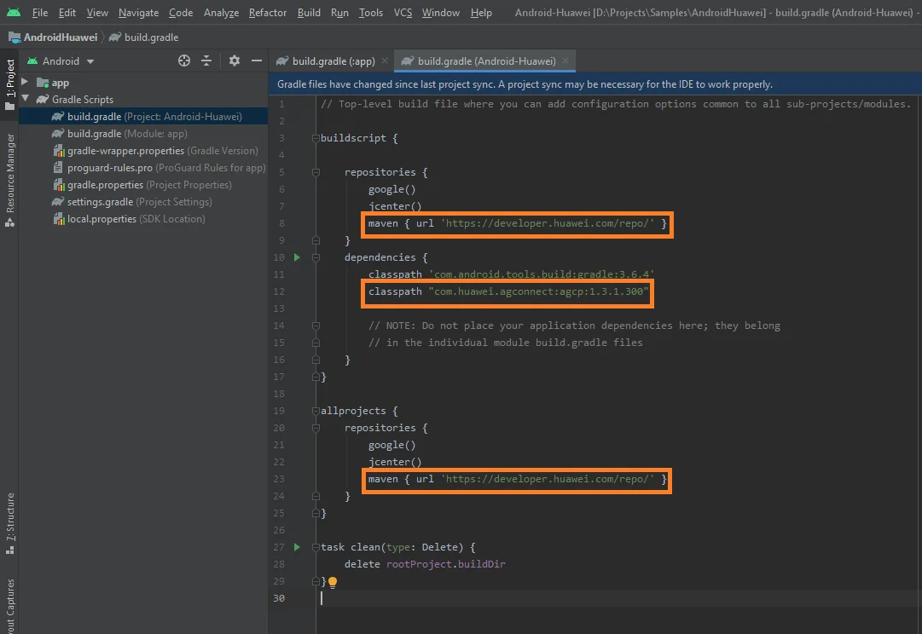Viewport: 922px width, 634px height.
Task: Click the yellow lightbulb intention icon
Action: pos(333,582)
